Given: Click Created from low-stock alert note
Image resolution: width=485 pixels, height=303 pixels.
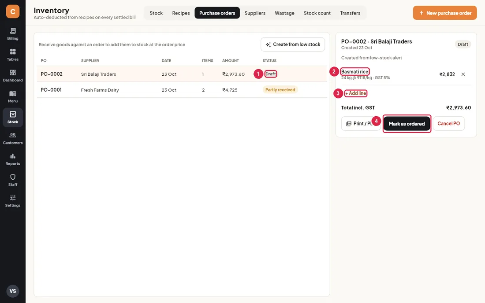Looking at the screenshot, I should coord(372,58).
